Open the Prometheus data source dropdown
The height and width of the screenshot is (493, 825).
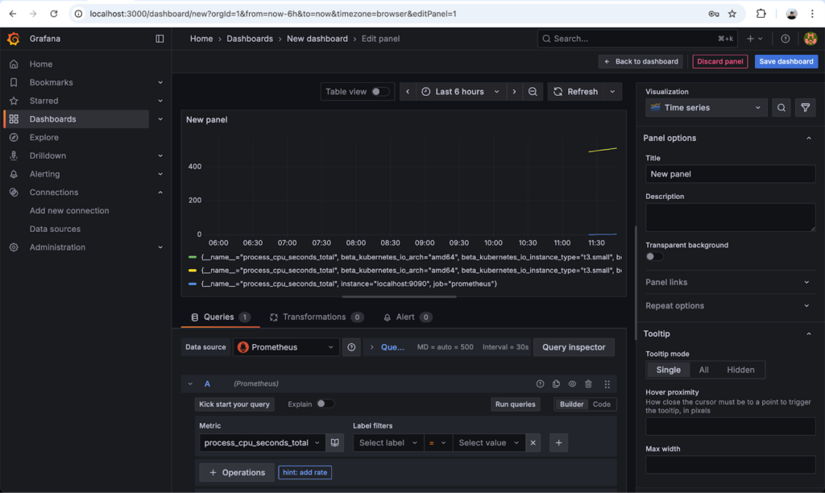pyautogui.click(x=286, y=347)
